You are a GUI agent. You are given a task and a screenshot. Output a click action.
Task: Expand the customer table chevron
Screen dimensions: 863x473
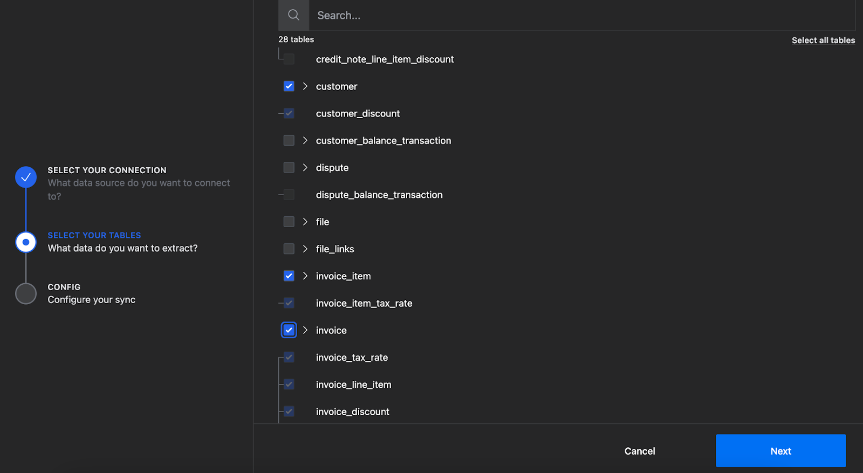(x=305, y=86)
